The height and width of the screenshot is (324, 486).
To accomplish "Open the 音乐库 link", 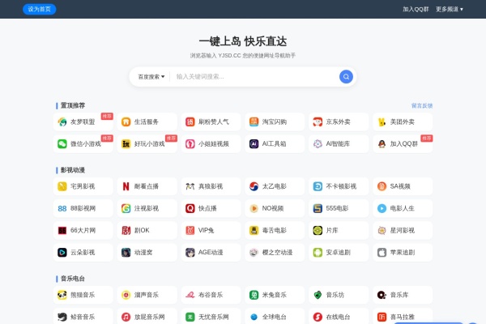I will pos(403,295).
